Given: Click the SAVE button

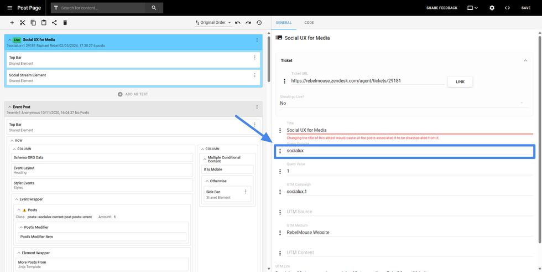Looking at the screenshot, I should pyautogui.click(x=525, y=8).
